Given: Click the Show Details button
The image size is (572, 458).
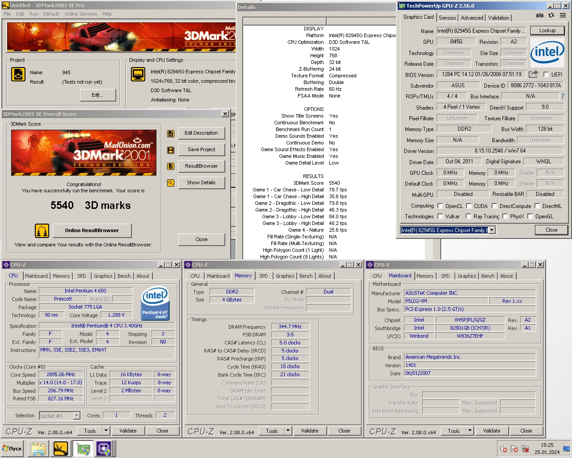Looking at the screenshot, I should [x=201, y=183].
